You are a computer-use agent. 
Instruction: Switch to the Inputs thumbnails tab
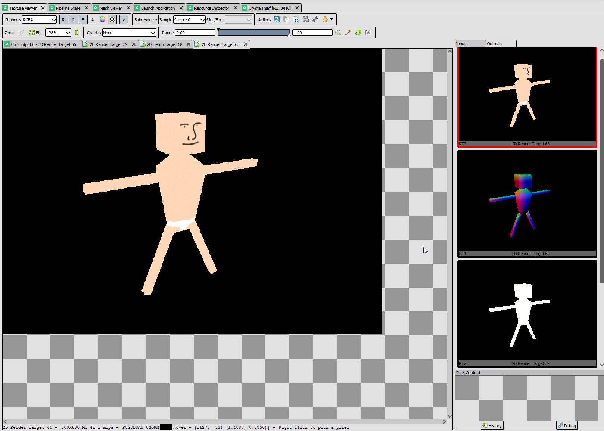tap(470, 44)
